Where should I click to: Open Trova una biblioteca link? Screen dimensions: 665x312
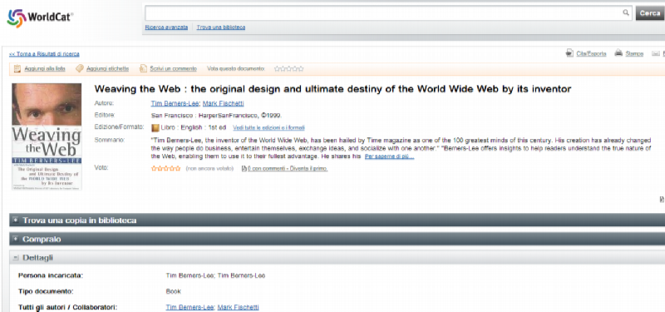pos(220,27)
